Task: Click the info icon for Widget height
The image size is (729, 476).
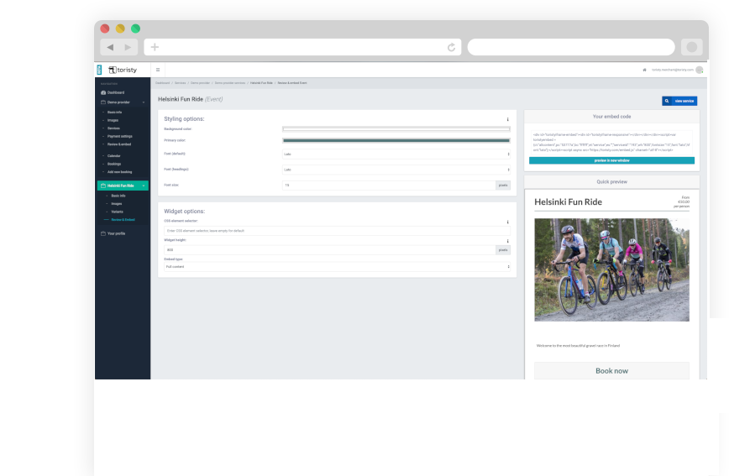Action: pyautogui.click(x=507, y=241)
